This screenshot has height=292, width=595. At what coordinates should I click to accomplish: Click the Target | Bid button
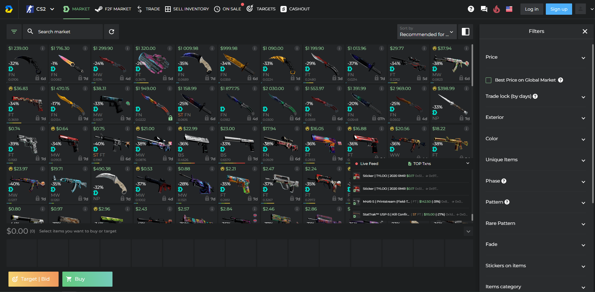point(34,279)
